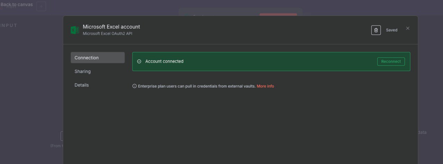Edit the credential name Microsoft Excel account
Viewport: 443px width, 164px height.
111,27
